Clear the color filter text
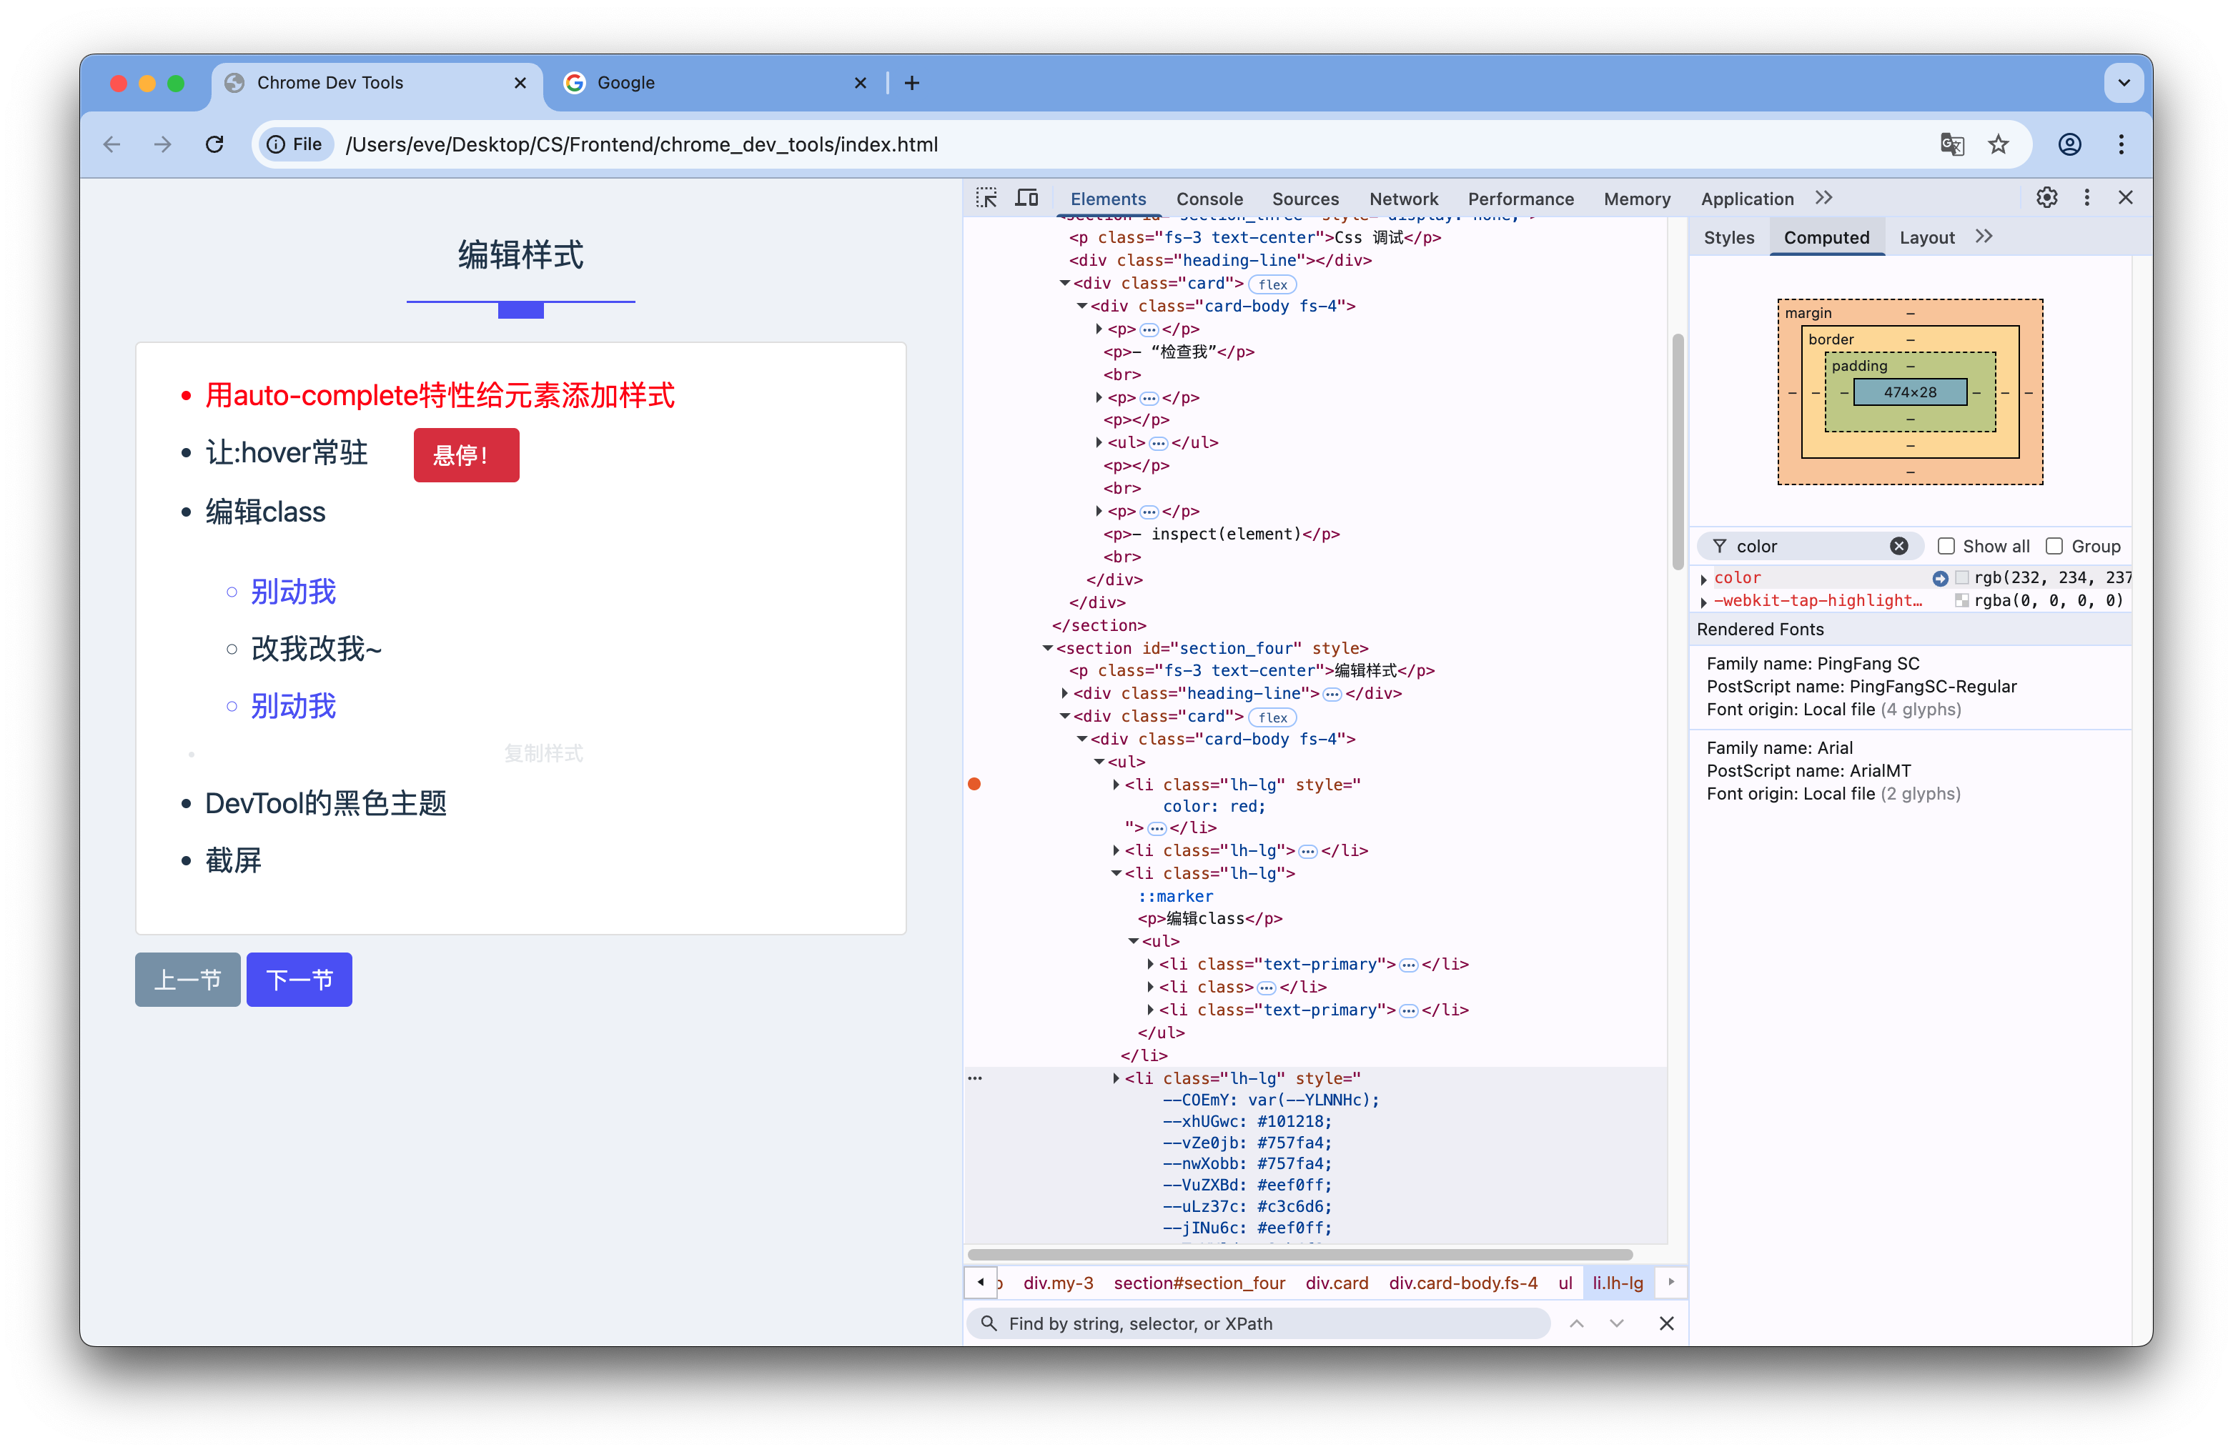2233x1452 pixels. [x=1898, y=546]
